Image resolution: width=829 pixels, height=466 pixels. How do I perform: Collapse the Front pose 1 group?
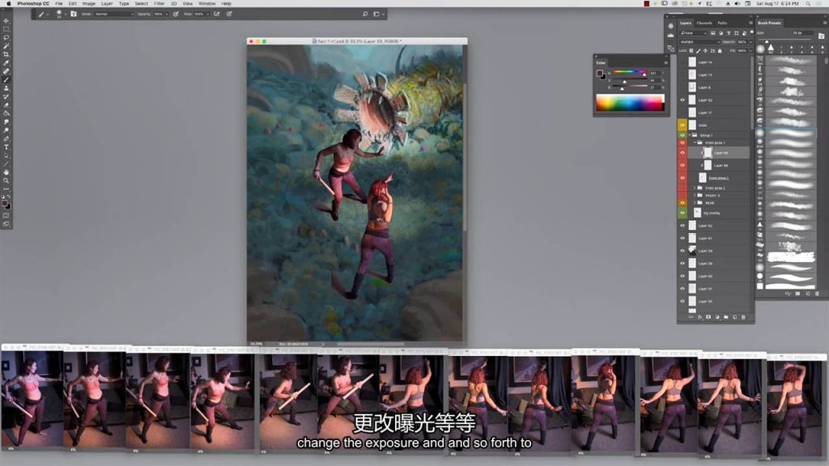pos(695,142)
